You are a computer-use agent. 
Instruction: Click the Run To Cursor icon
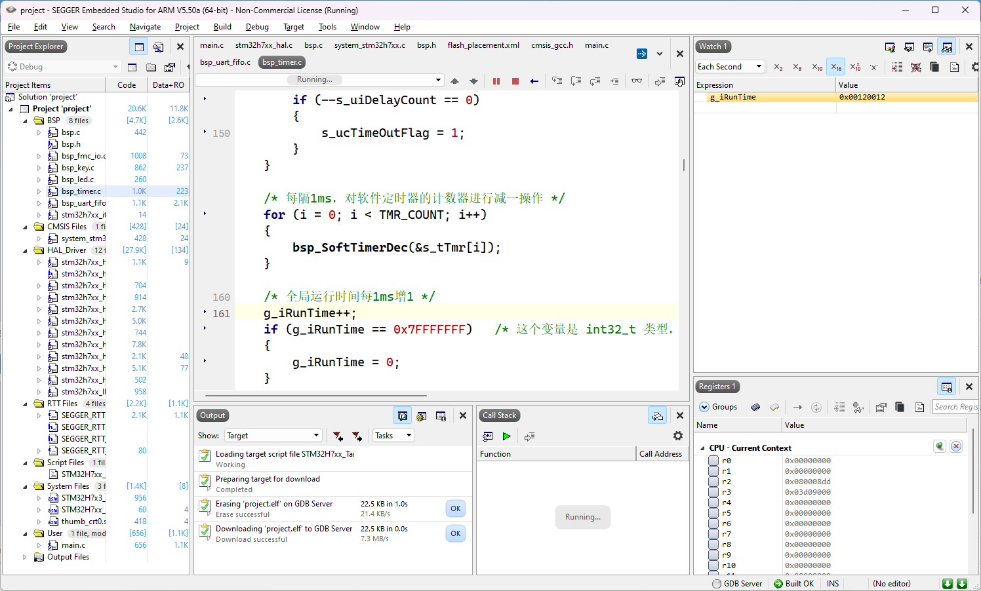[x=614, y=81]
